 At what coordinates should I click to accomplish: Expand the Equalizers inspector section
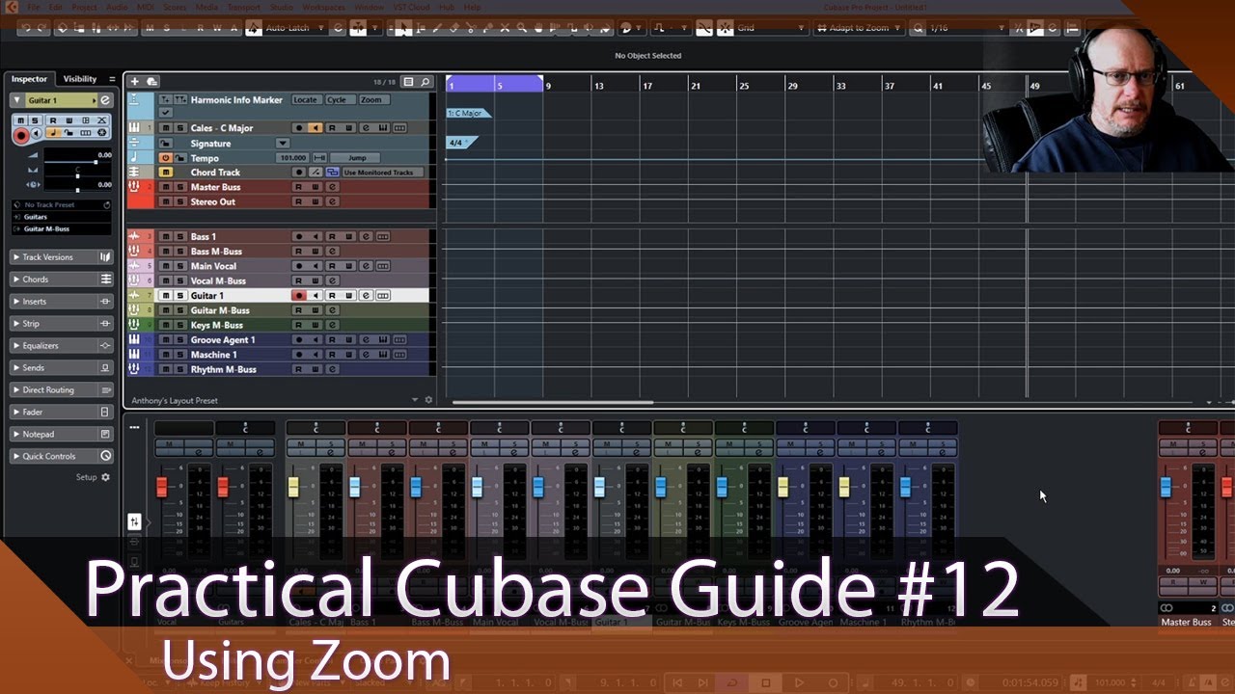63,346
